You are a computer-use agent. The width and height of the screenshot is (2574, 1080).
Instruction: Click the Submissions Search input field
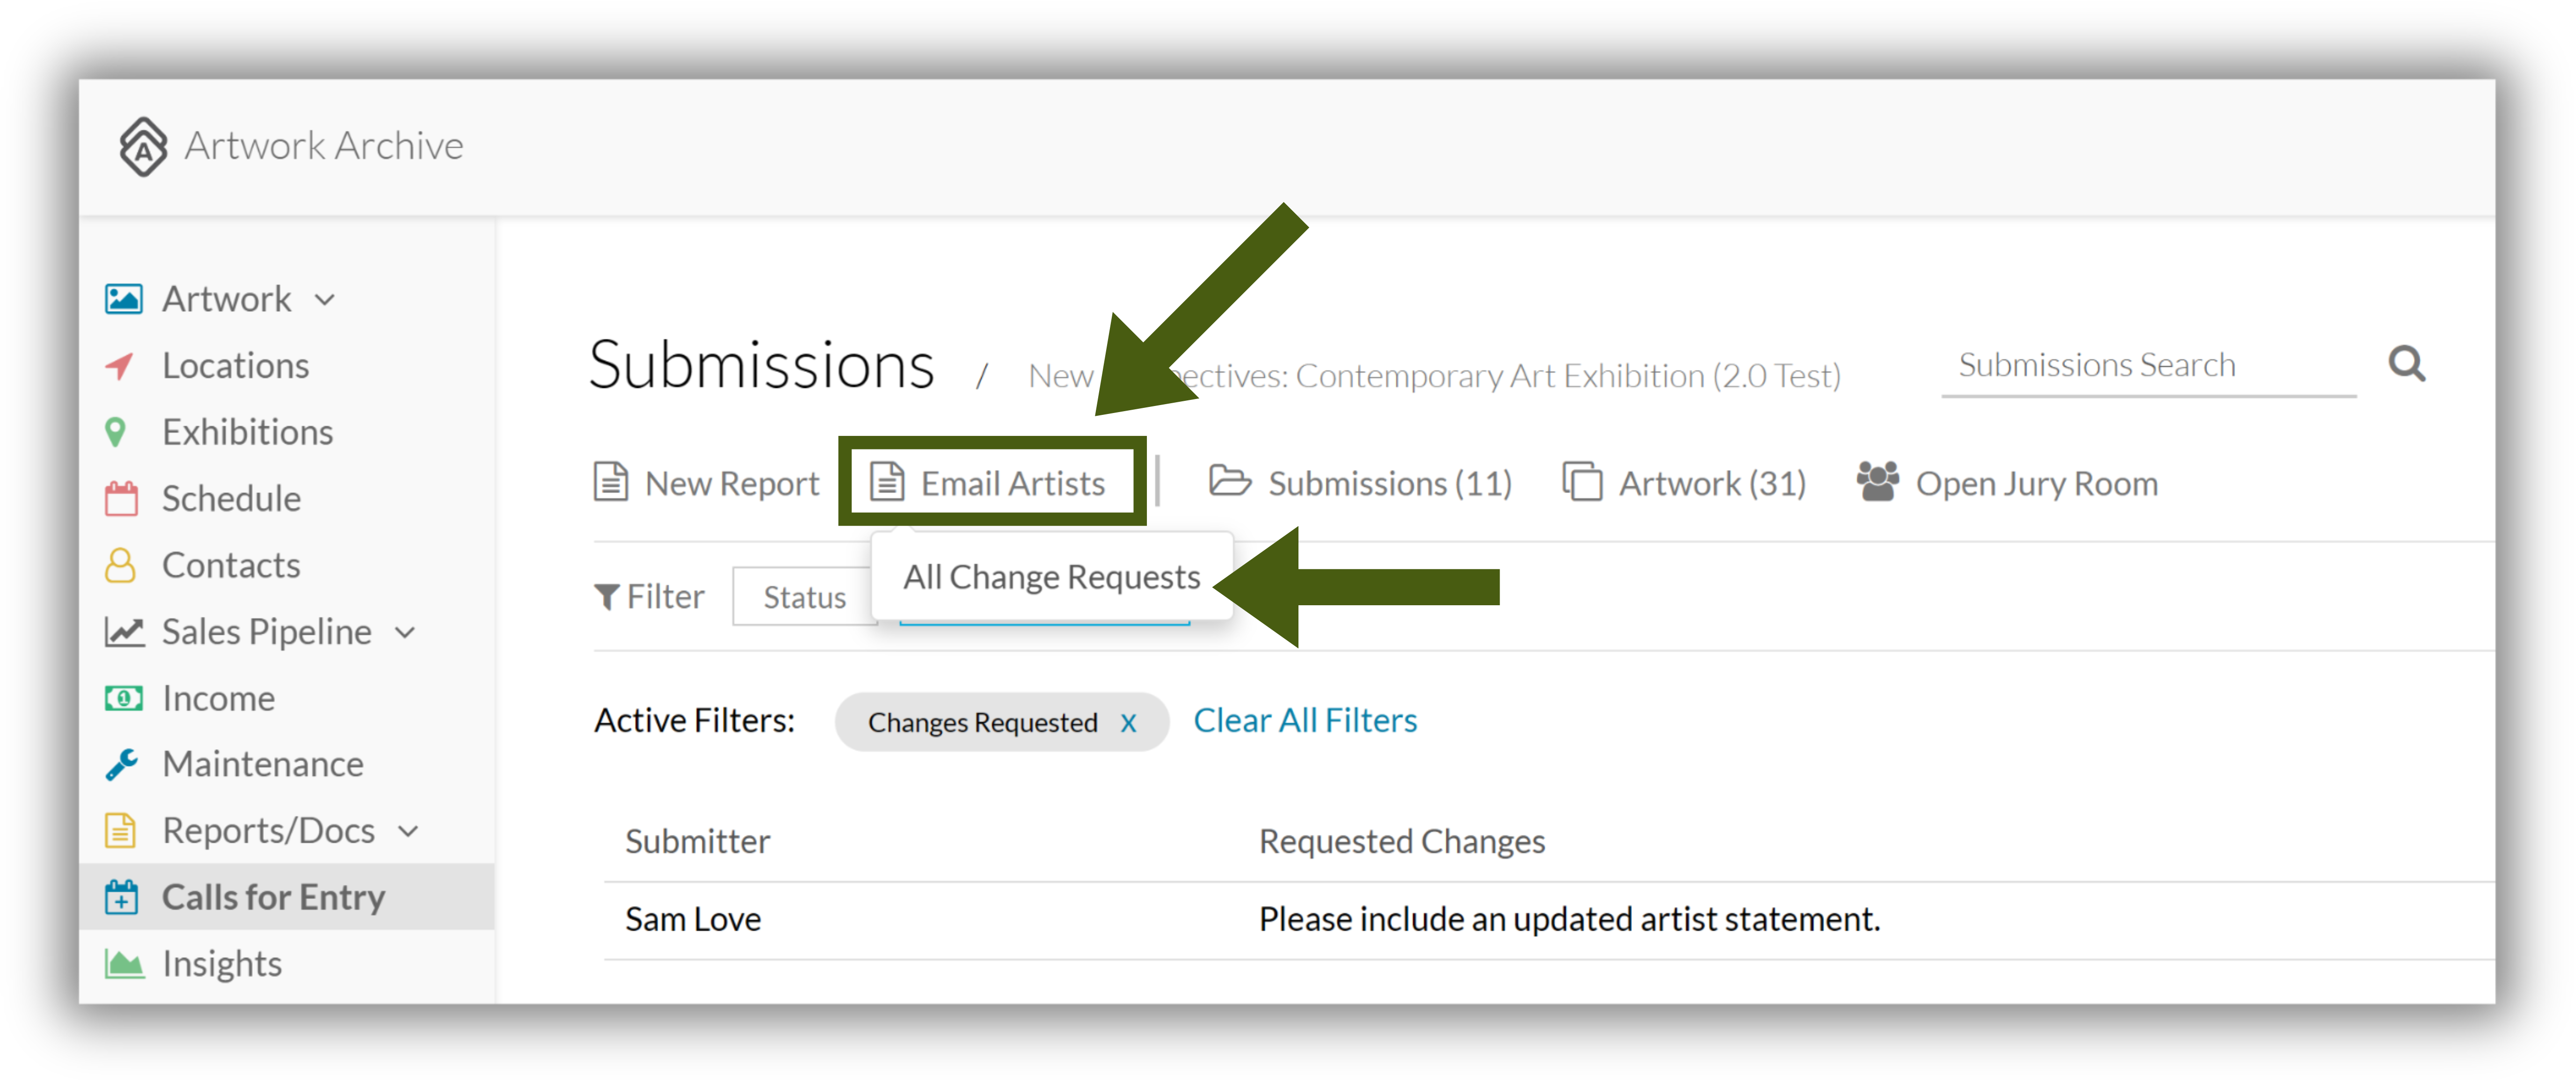pyautogui.click(x=2148, y=366)
